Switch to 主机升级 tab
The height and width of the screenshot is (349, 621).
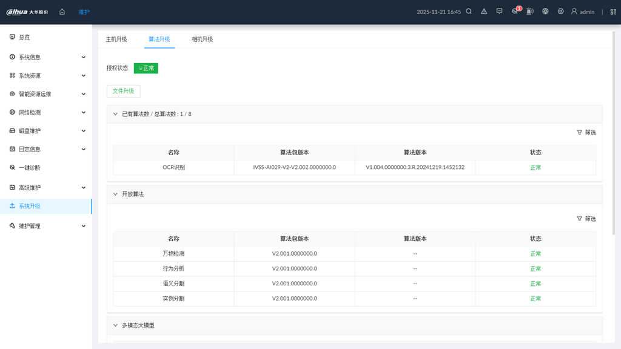click(x=116, y=39)
